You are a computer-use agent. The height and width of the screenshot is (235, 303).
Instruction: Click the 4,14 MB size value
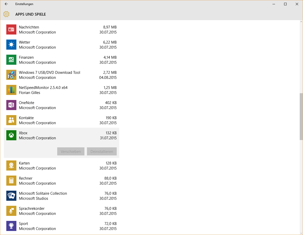tap(110, 57)
